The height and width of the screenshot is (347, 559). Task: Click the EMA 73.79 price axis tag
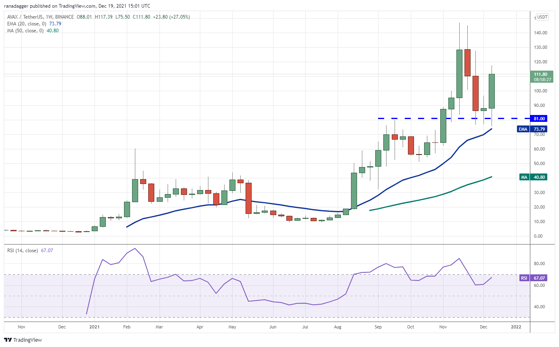(533, 130)
